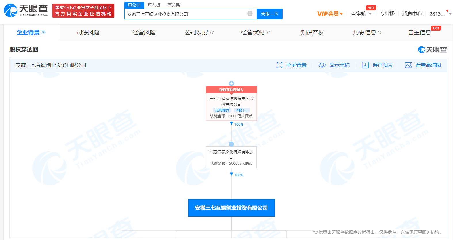Click the A股 tag on shareholder node
The width and height of the screenshot is (453, 240).
point(241,110)
